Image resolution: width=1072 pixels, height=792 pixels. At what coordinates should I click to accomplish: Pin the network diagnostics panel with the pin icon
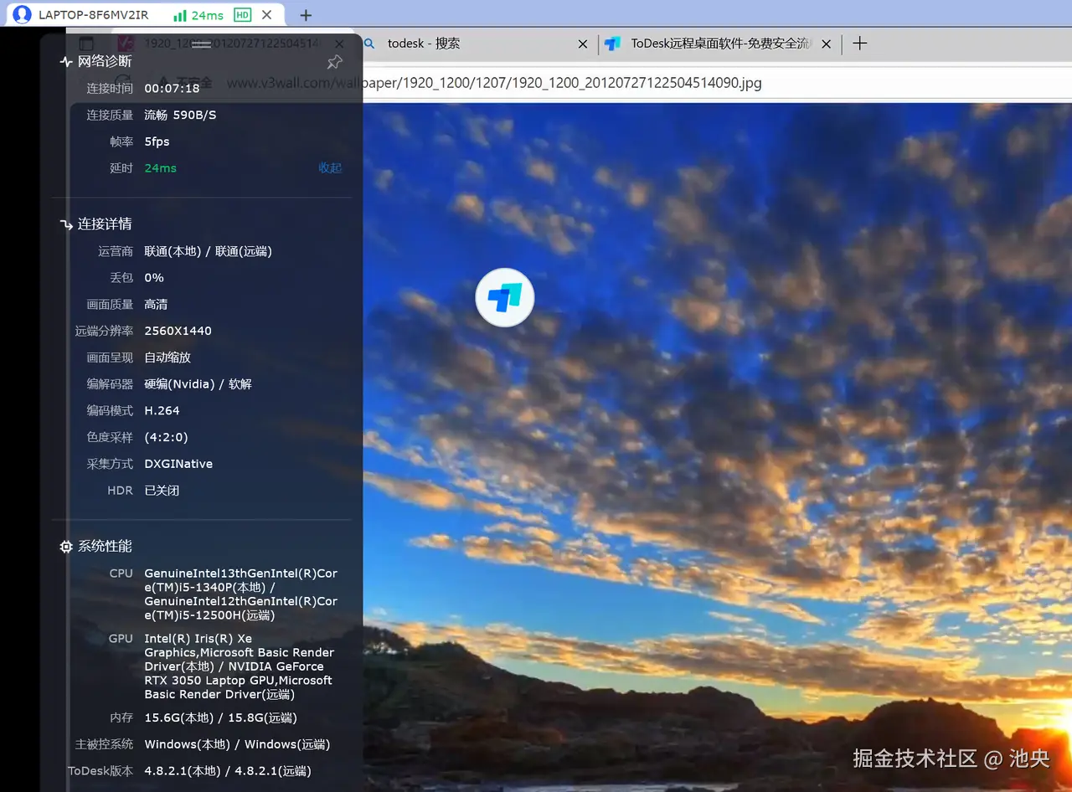coord(334,61)
